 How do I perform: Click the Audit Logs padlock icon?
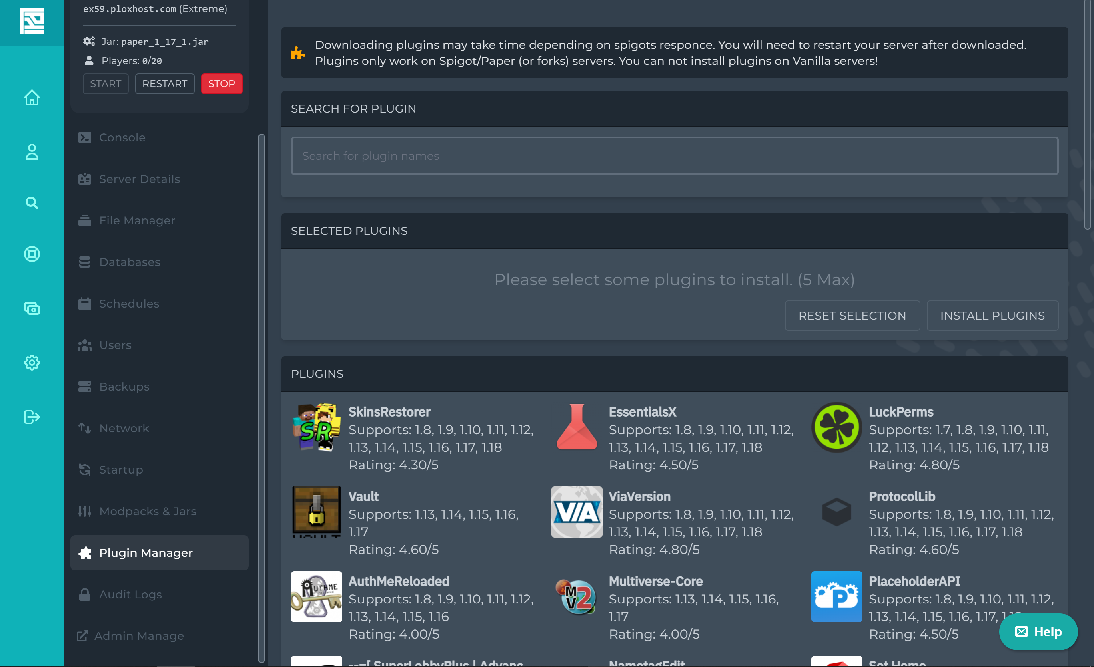[x=85, y=594]
